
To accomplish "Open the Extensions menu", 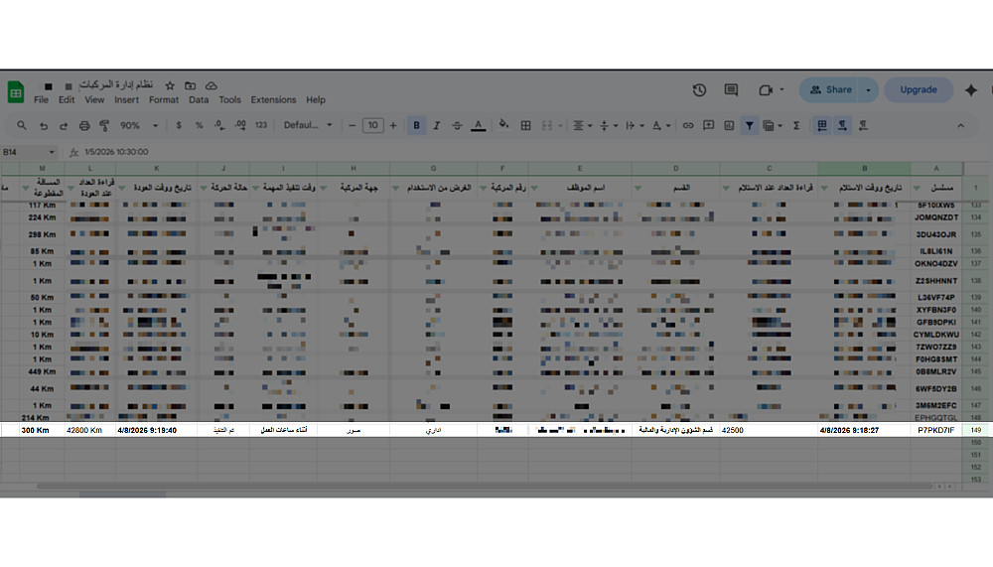I will point(274,100).
